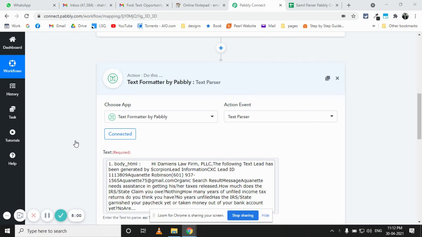The height and width of the screenshot is (237, 422).
Task: Open the Google bookmark icon
Action: [x=28, y=26]
